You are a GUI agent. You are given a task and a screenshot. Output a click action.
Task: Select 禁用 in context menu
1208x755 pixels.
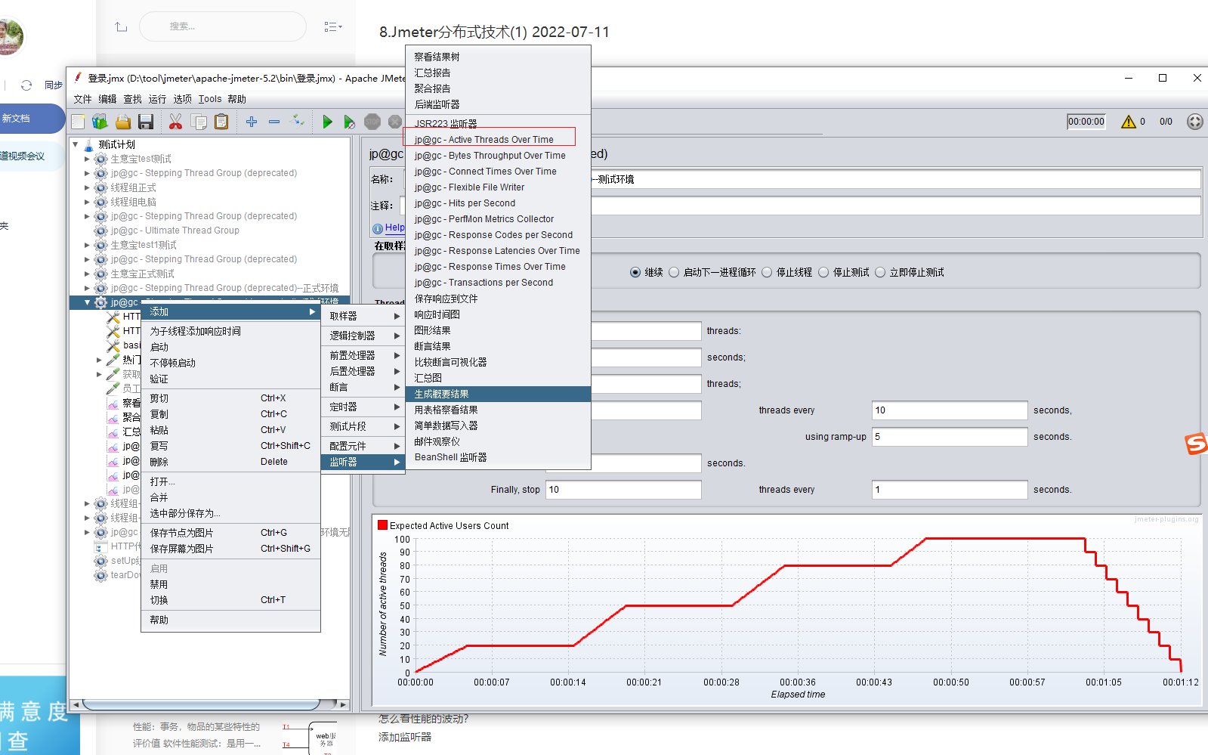pos(230,584)
